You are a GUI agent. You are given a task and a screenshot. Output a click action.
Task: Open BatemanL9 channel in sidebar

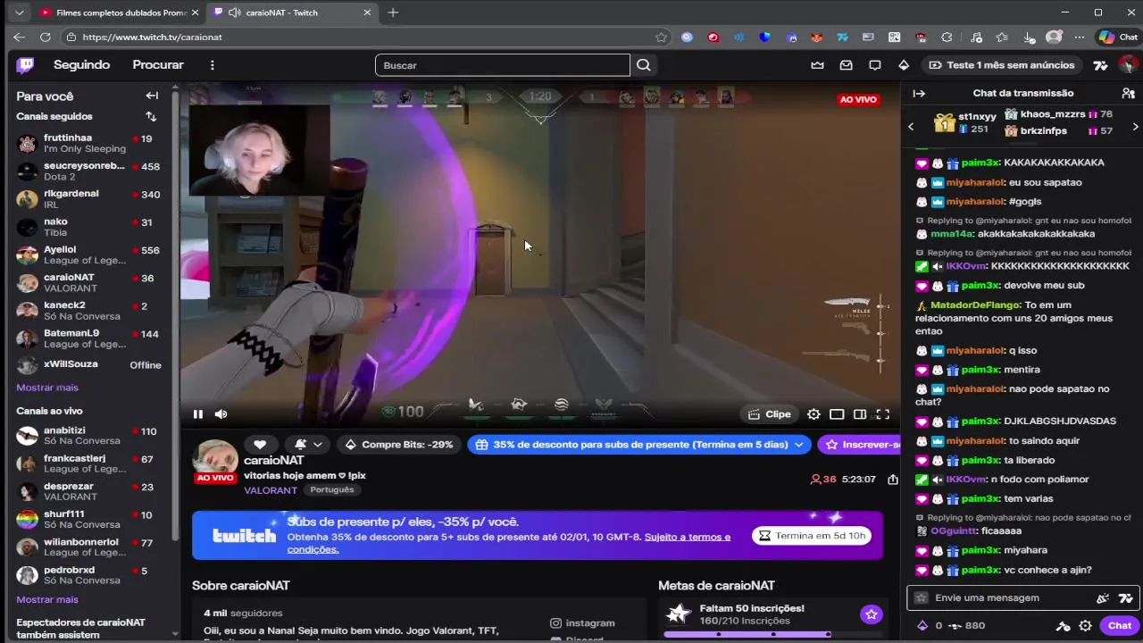coord(89,338)
